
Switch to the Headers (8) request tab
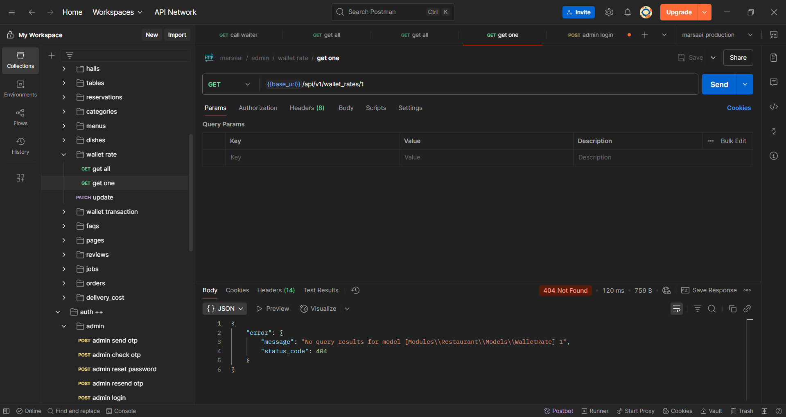(307, 108)
